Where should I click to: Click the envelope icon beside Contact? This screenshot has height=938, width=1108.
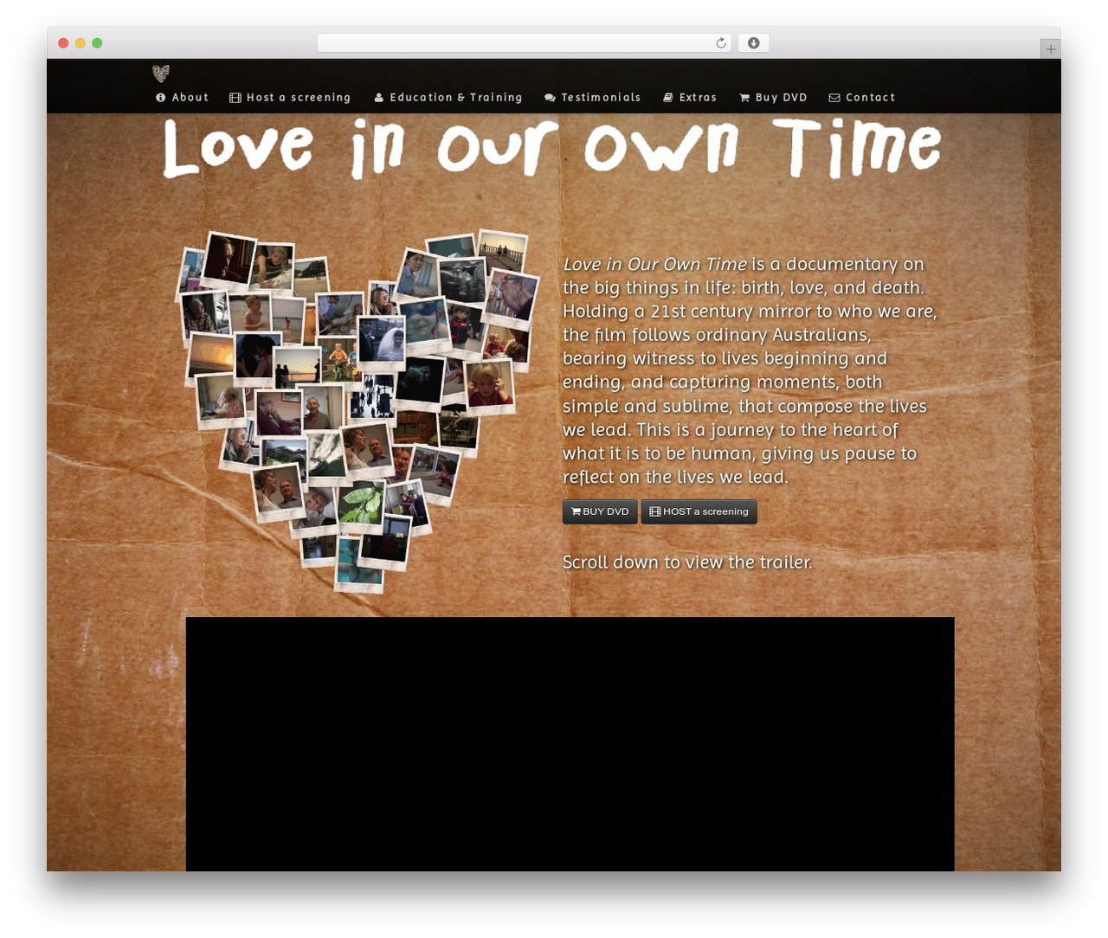pos(834,98)
